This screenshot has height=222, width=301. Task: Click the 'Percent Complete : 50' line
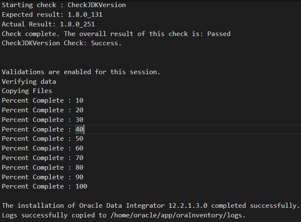(x=42, y=139)
